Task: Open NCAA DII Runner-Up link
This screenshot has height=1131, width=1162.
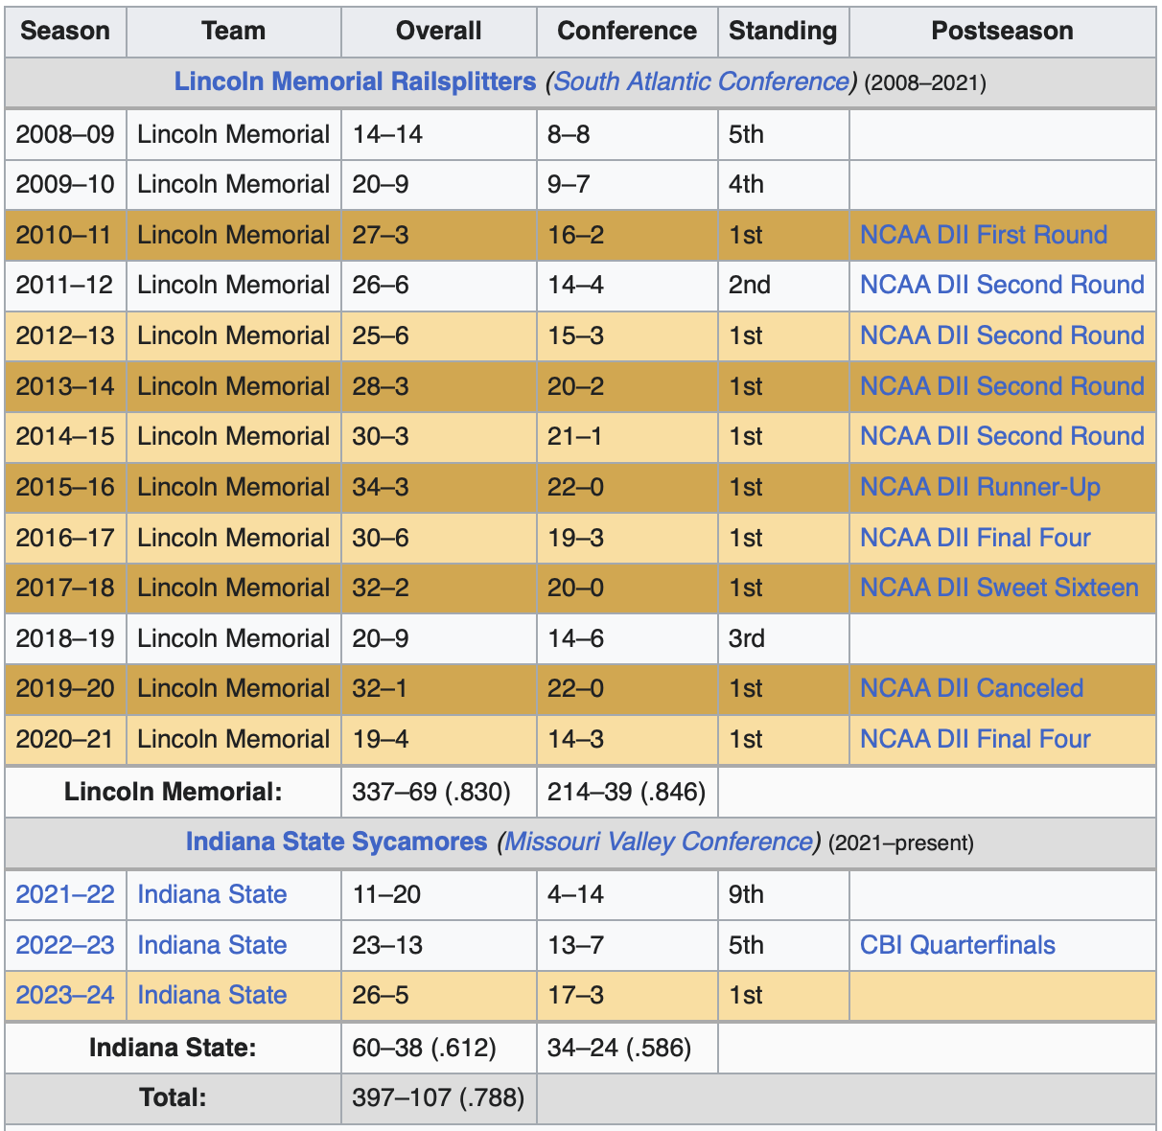Action: 980,487
